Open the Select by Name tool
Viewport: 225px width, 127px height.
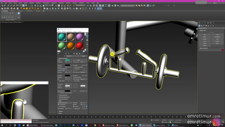26,6
